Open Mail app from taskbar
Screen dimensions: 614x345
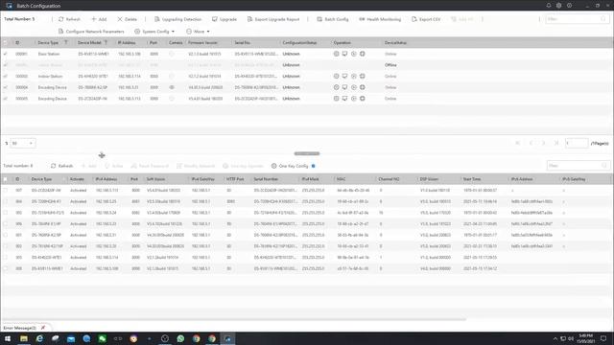tap(71, 338)
